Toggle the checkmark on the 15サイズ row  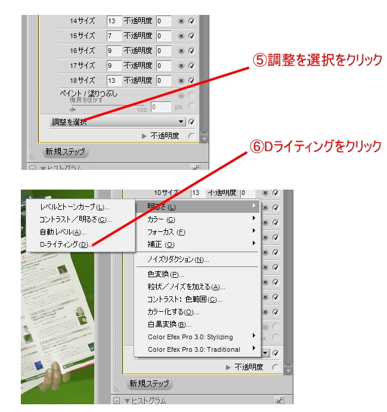(x=191, y=36)
